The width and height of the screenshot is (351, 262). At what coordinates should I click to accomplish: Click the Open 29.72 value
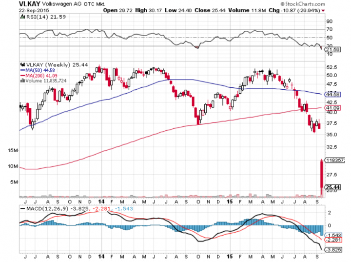(118, 10)
